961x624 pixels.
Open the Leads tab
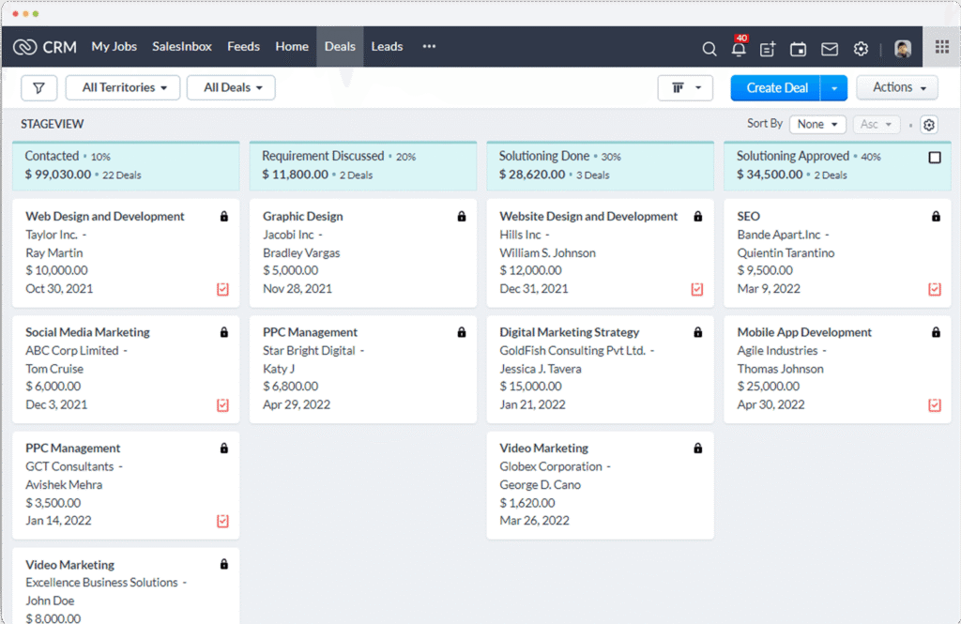coord(387,47)
